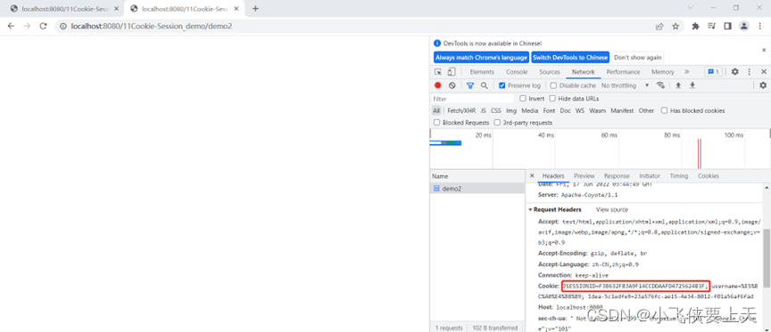Click Switch DevTools to Chinese button
This screenshot has width=771, height=332.
[570, 57]
